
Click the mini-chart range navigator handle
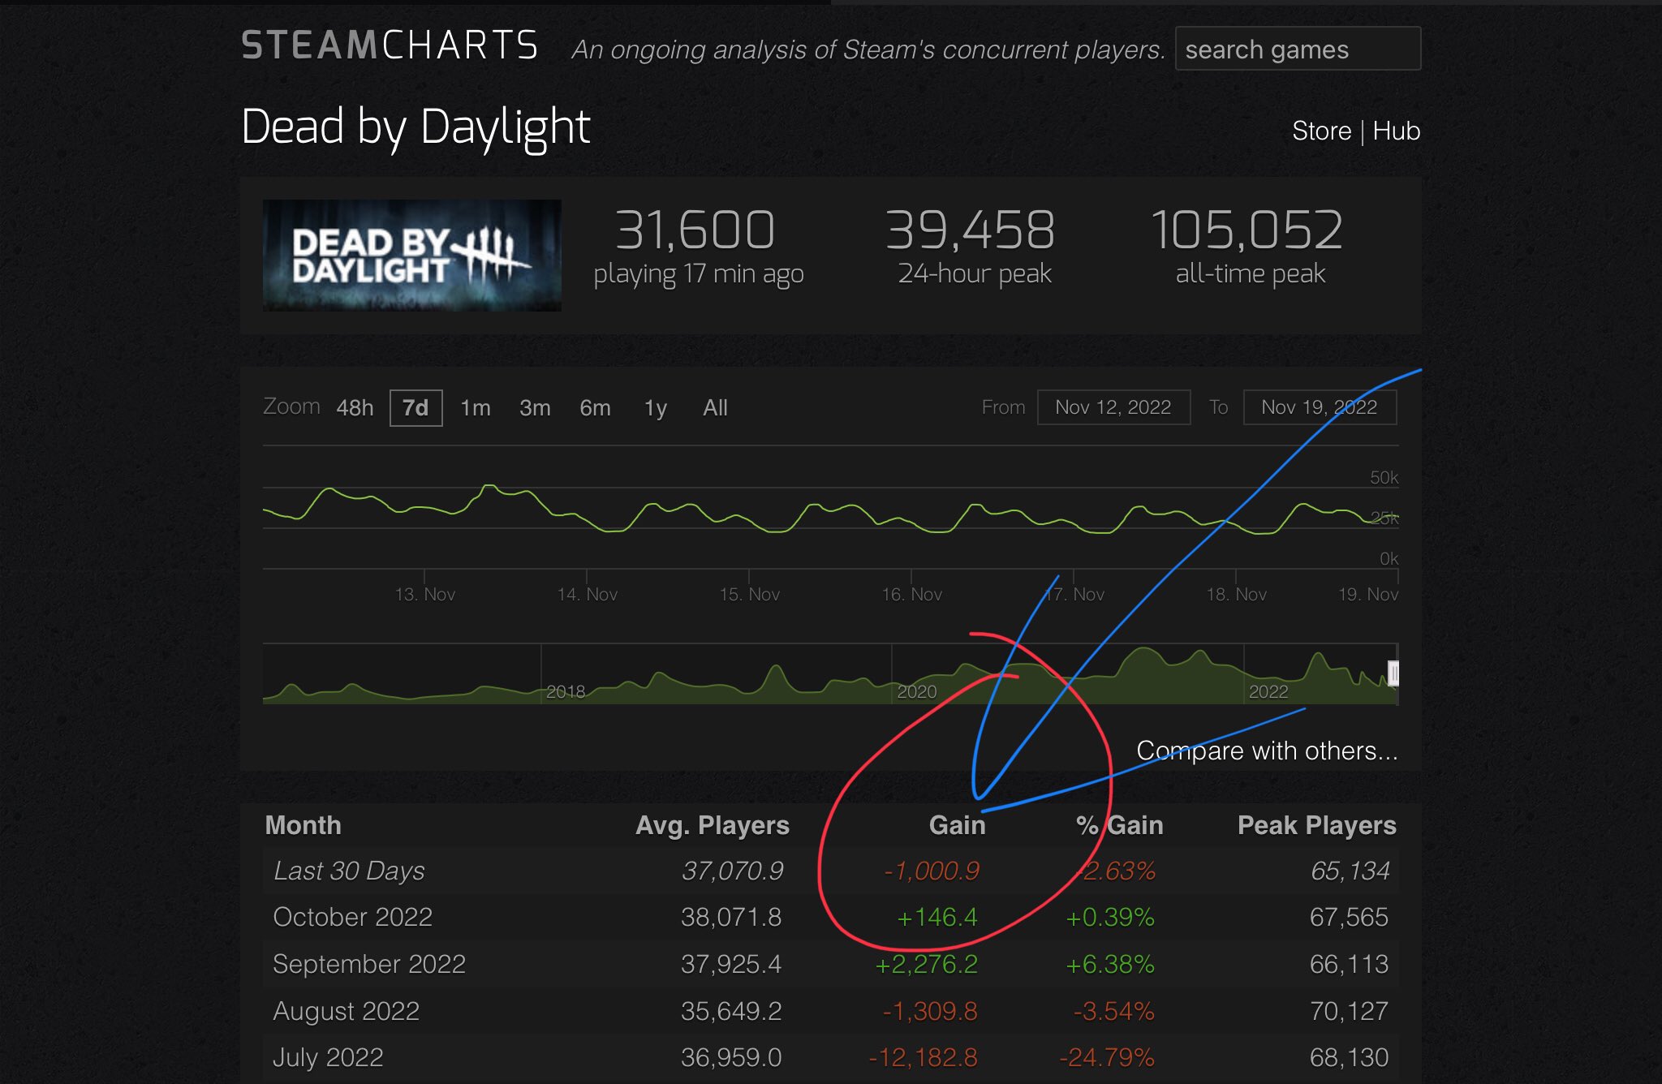point(1393,673)
